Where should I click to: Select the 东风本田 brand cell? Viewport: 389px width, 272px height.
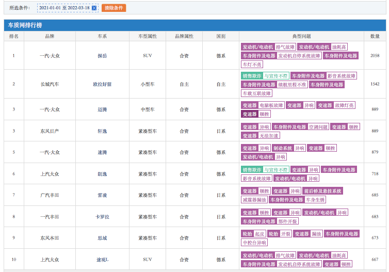(x=50, y=238)
